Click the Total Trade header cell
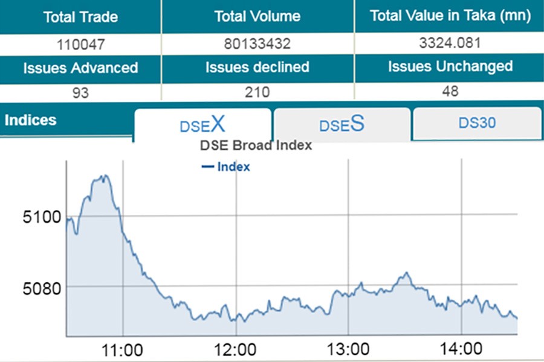Image resolution: width=544 pixels, height=362 pixels. (x=80, y=17)
